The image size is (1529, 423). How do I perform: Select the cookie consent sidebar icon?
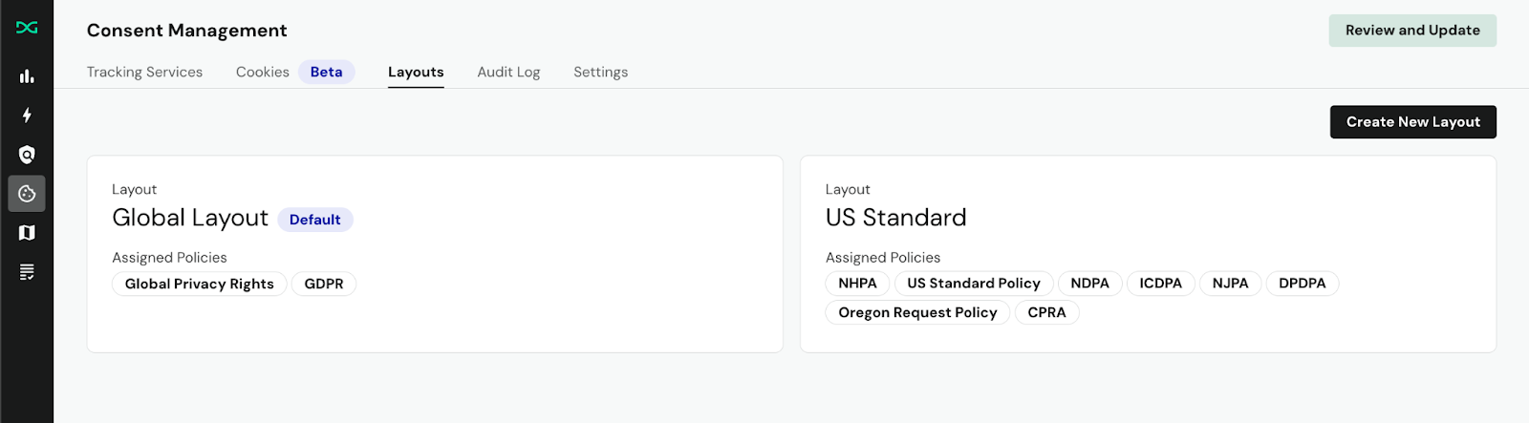pyautogui.click(x=27, y=194)
